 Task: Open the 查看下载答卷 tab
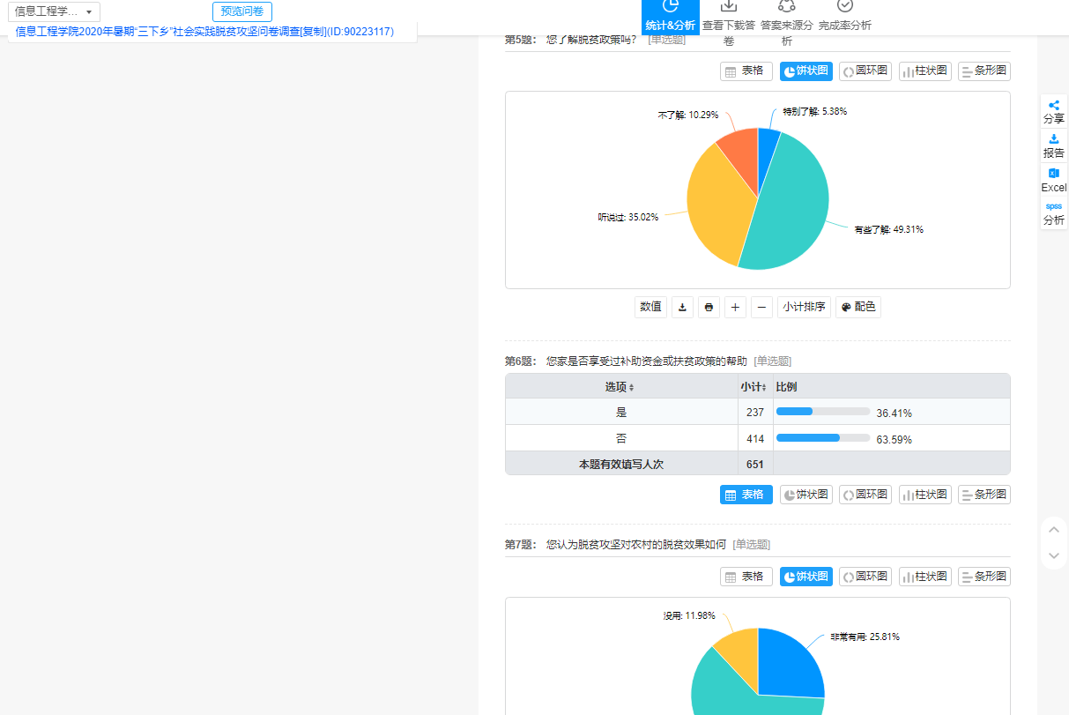pos(728,18)
